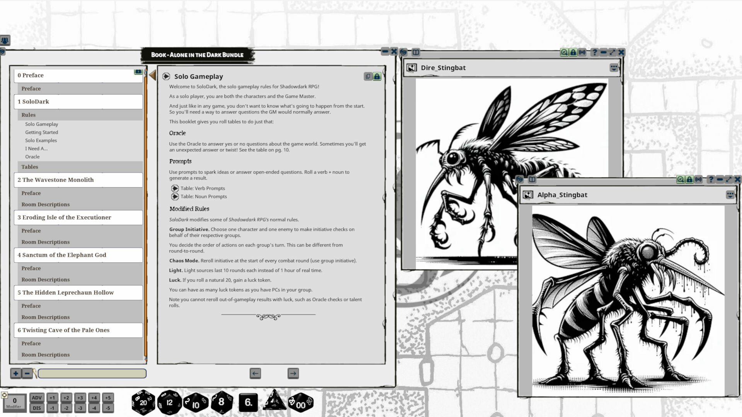Unlock the Solo Gameplay page via its lock toggle
Image resolution: width=742 pixels, height=417 pixels.
pos(376,76)
